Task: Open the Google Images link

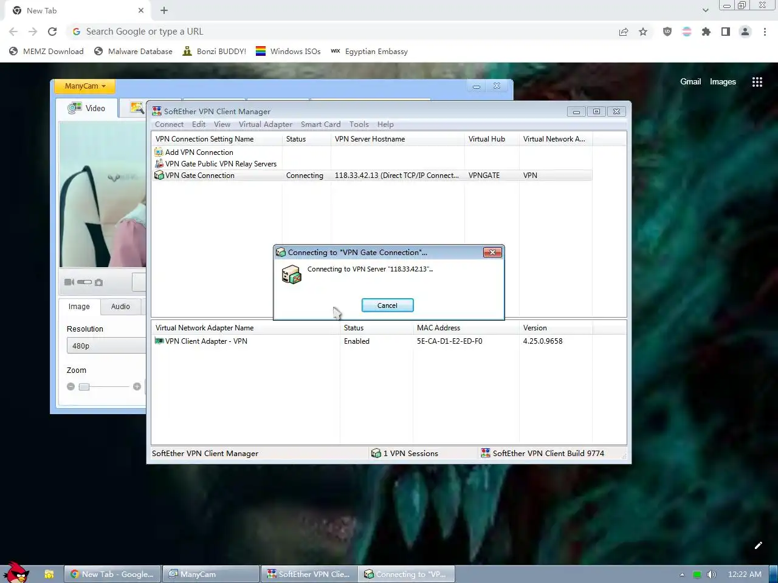Action: coord(723,82)
